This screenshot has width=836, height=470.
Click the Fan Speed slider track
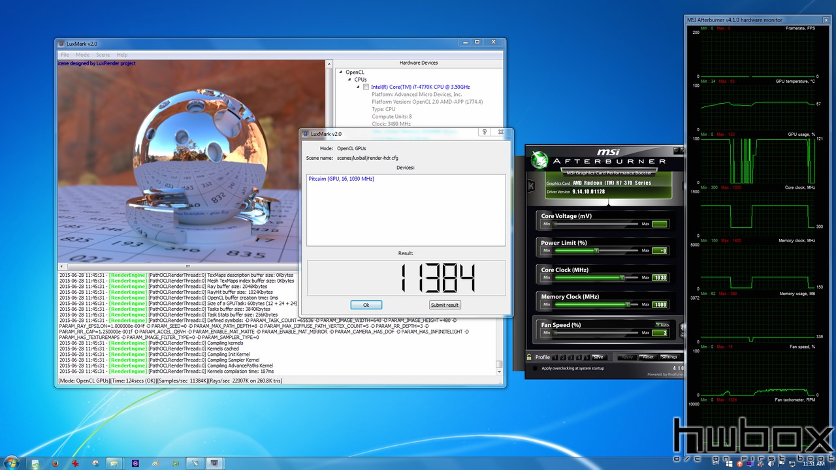click(596, 332)
